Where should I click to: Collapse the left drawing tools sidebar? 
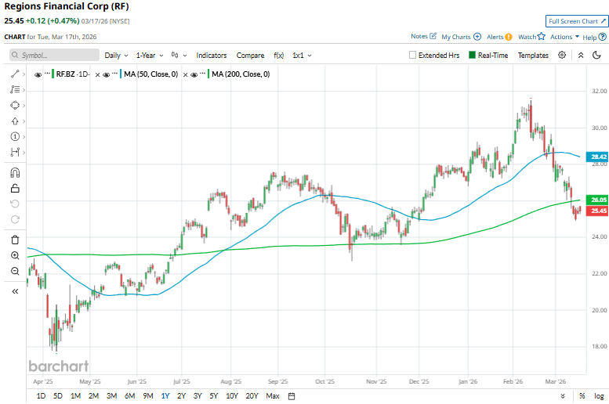15,291
